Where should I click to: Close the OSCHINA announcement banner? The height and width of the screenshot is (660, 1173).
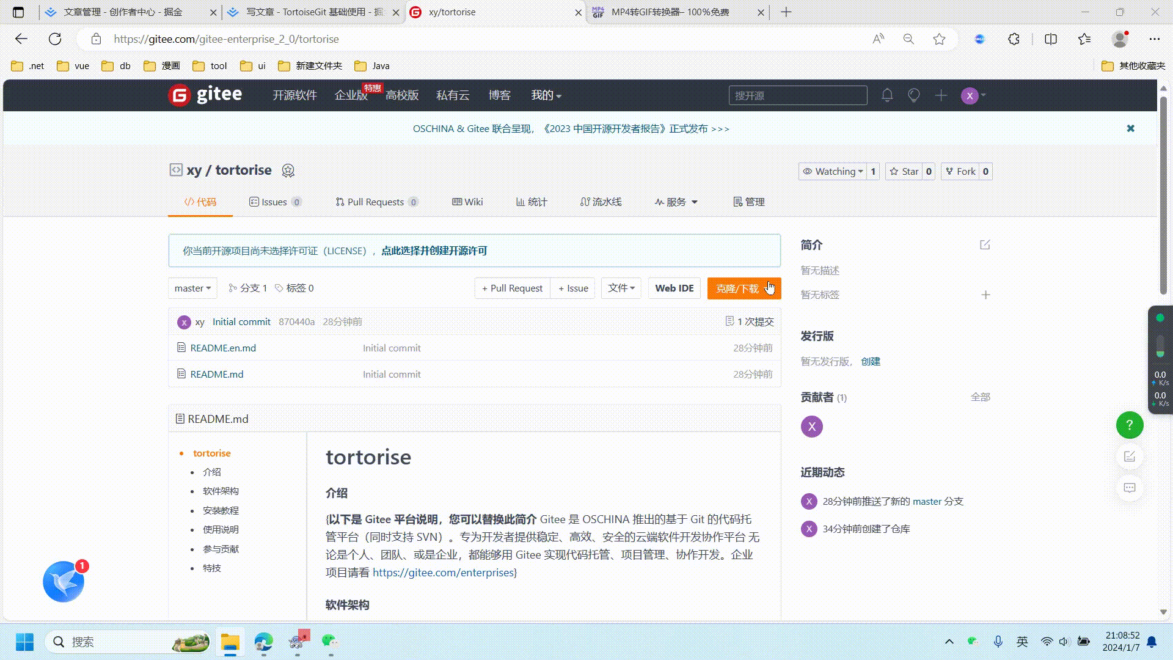tap(1131, 128)
